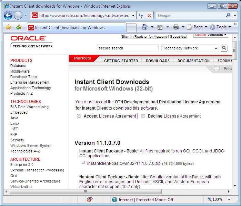The height and width of the screenshot is (206, 241).
Task: Open Middleware in Products sidebar
Action: pos(20,71)
